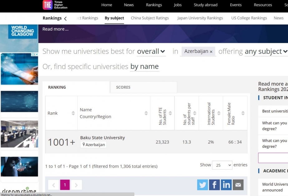Open US College Rankings tab
The width and height of the screenshot is (288, 196).
coord(249,18)
